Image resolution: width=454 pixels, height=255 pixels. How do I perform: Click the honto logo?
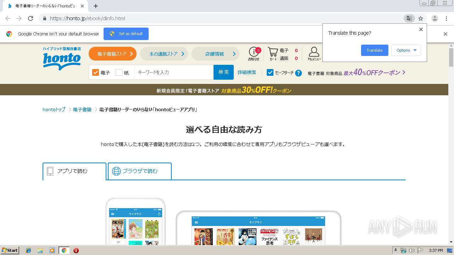point(62,58)
